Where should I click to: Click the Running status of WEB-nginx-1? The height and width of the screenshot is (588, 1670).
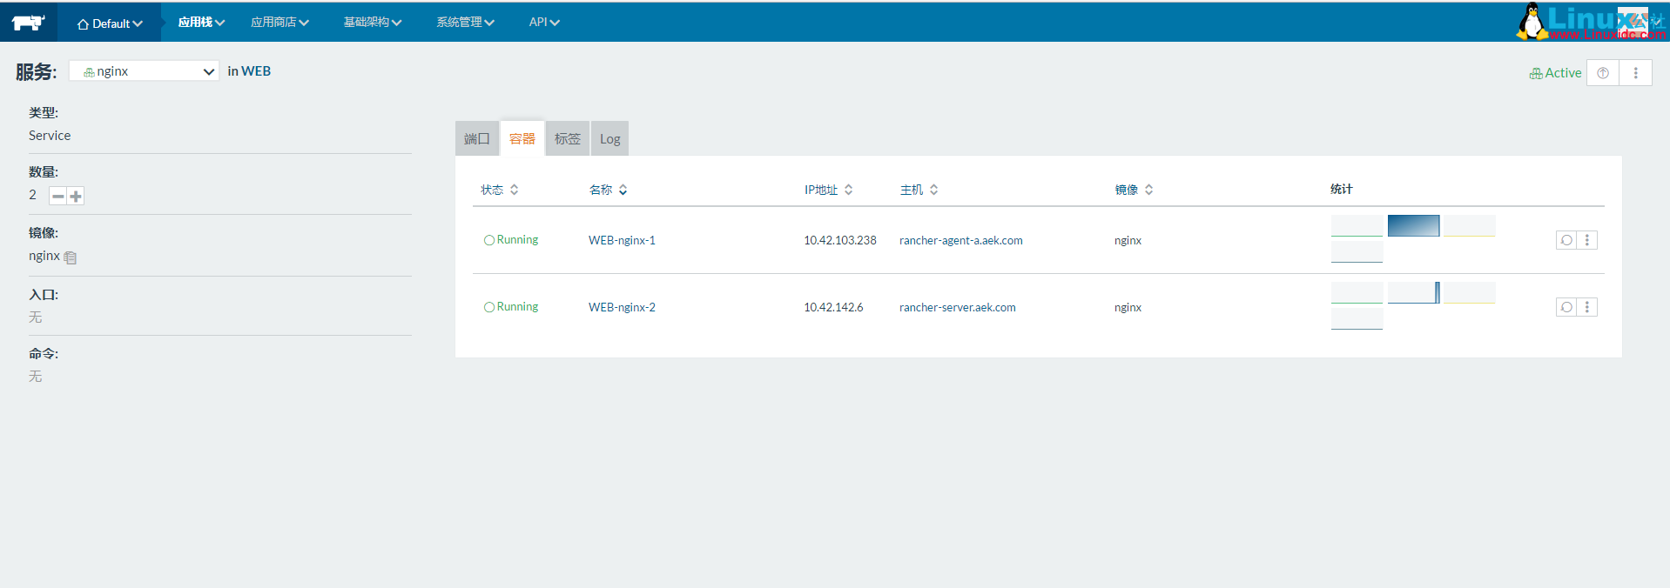pyautogui.click(x=511, y=239)
